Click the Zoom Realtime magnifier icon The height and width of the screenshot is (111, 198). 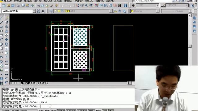82,6
